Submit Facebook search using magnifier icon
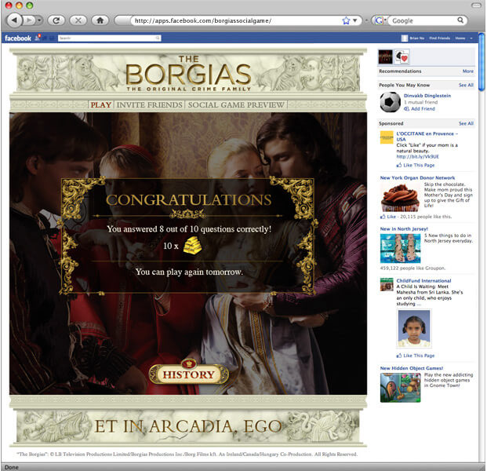Screen dimensions: 487x471 (158, 38)
